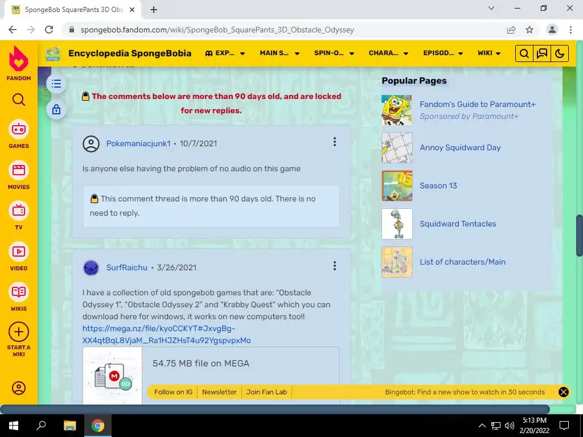
Task: View site security lock info
Action: pyautogui.click(x=72, y=30)
